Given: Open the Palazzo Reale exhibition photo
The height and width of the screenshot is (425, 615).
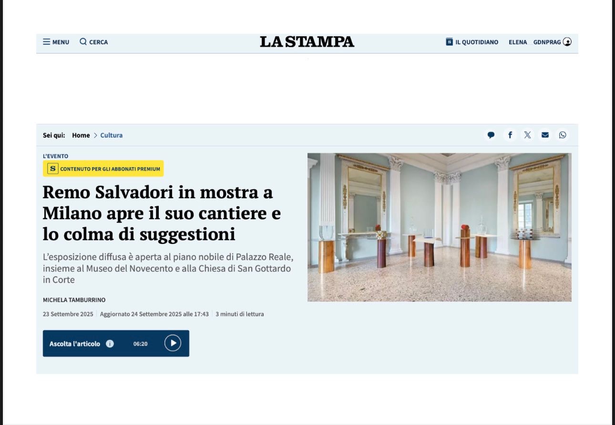Looking at the screenshot, I should point(439,227).
